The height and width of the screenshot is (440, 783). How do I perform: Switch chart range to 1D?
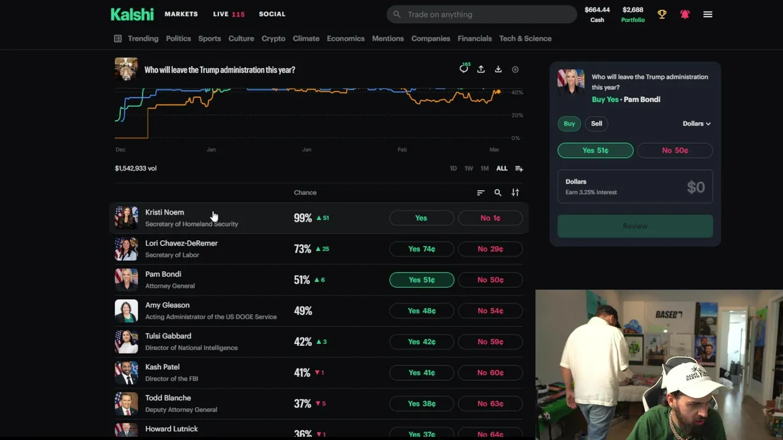[453, 168]
